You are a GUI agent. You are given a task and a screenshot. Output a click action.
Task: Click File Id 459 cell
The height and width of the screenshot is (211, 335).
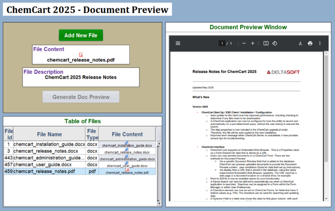pyautogui.click(x=9, y=172)
